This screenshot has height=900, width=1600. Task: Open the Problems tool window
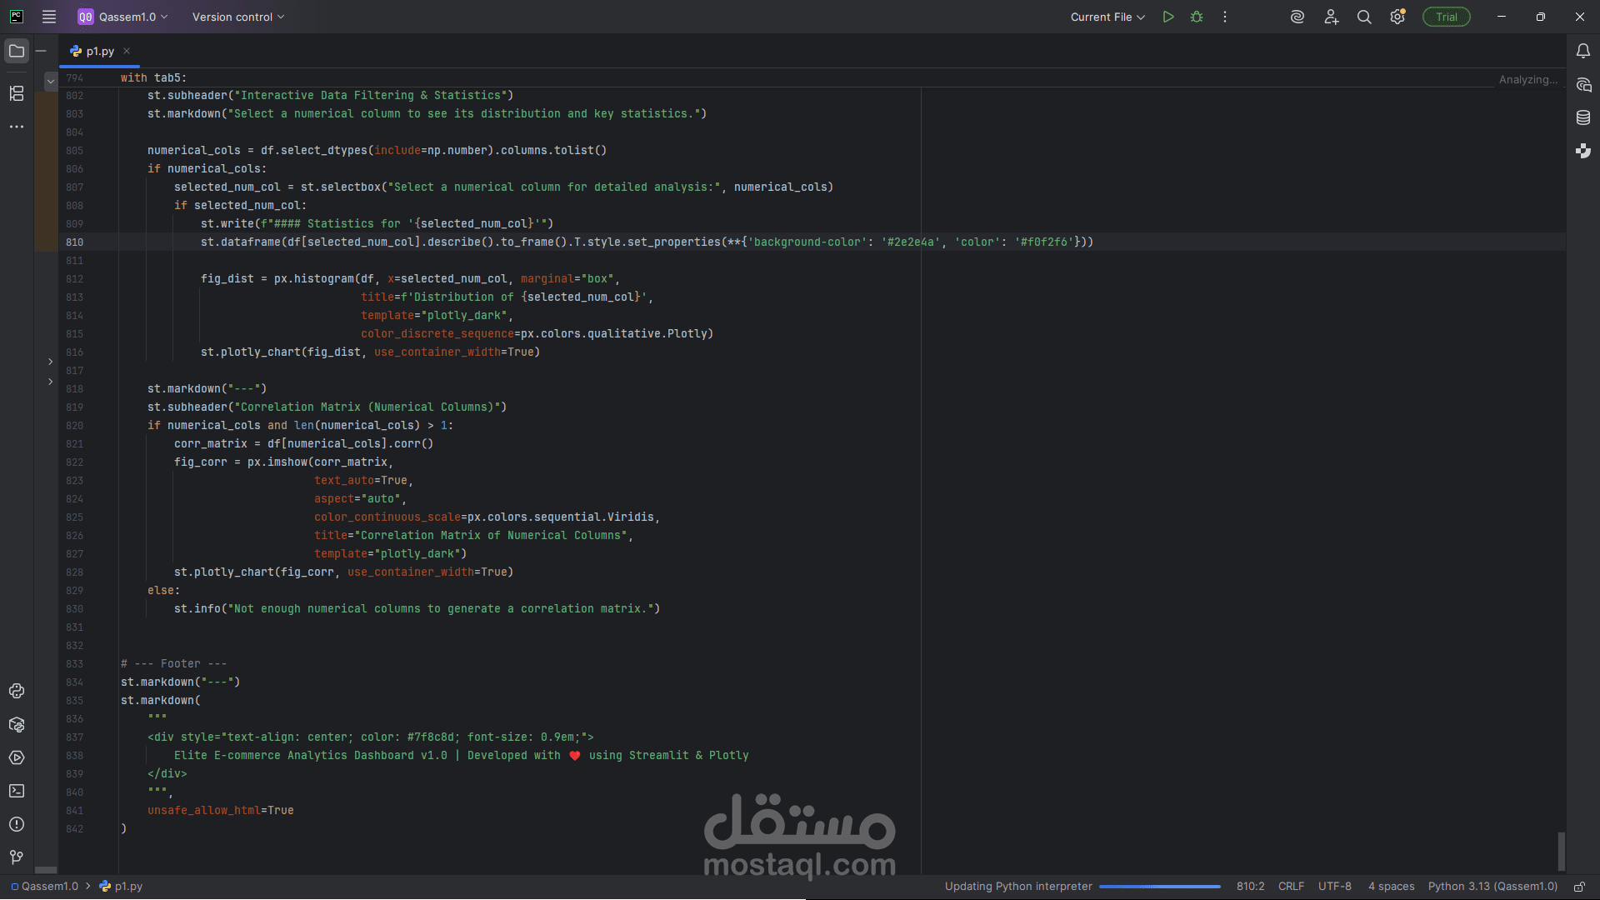coord(17,824)
